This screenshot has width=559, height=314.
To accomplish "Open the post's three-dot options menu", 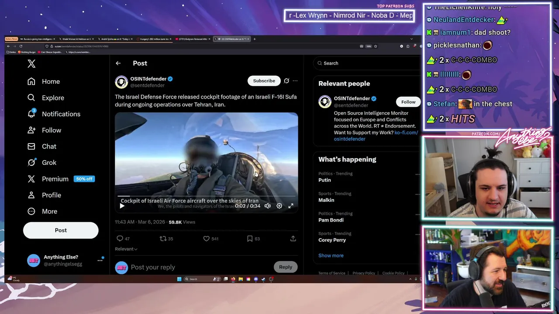I will coord(295,81).
